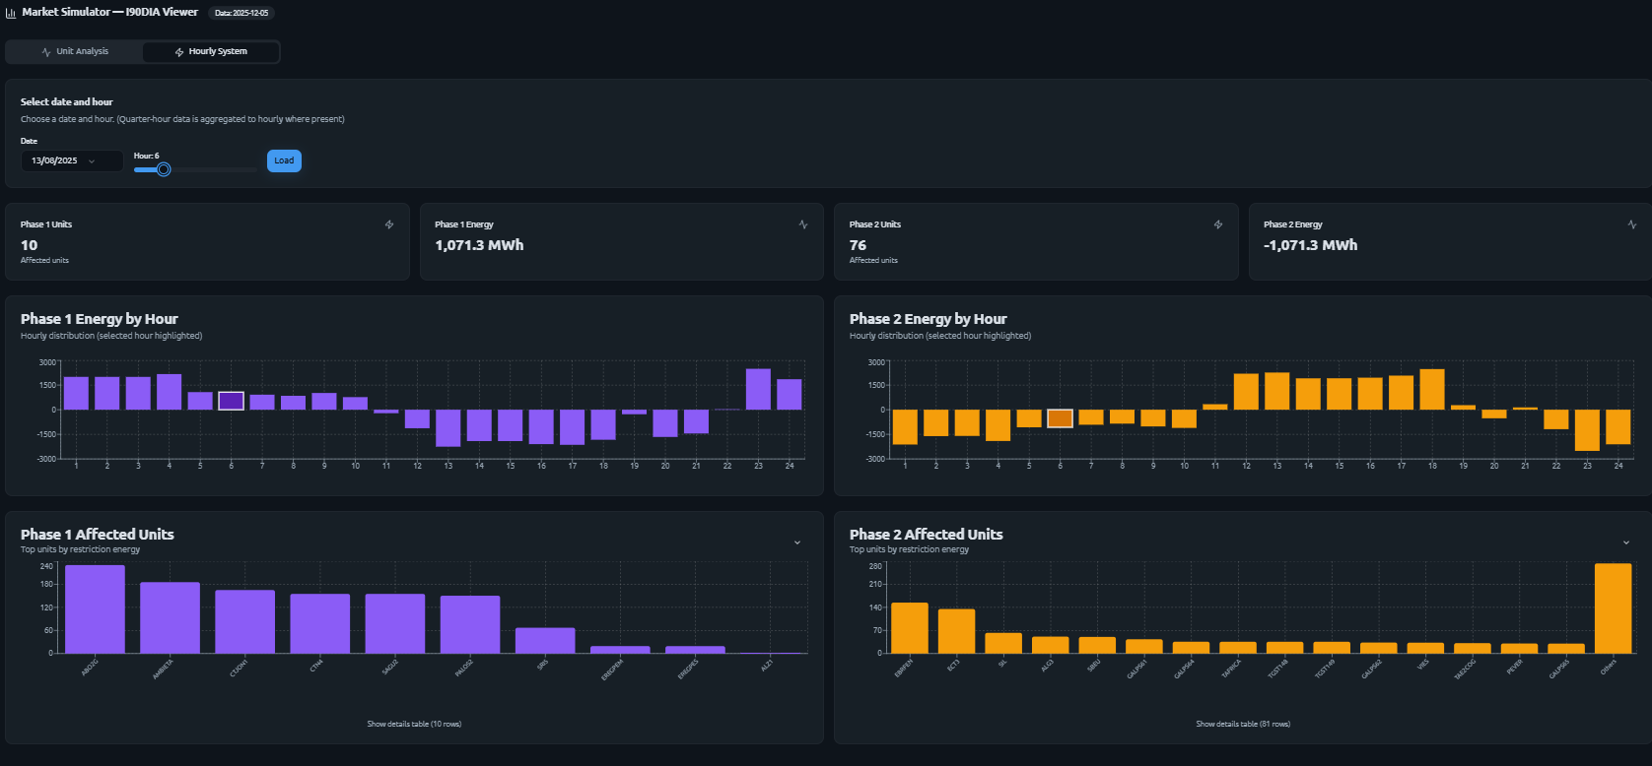The height and width of the screenshot is (766, 1652).
Task: Click the lightning icon on Phase 1 Units card
Action: (389, 224)
